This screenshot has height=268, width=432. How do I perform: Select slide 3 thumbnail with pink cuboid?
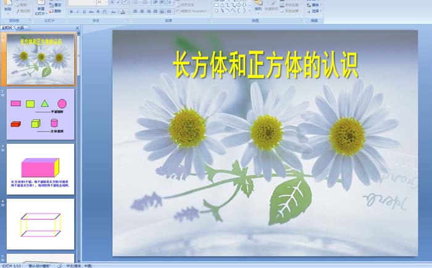click(40, 168)
